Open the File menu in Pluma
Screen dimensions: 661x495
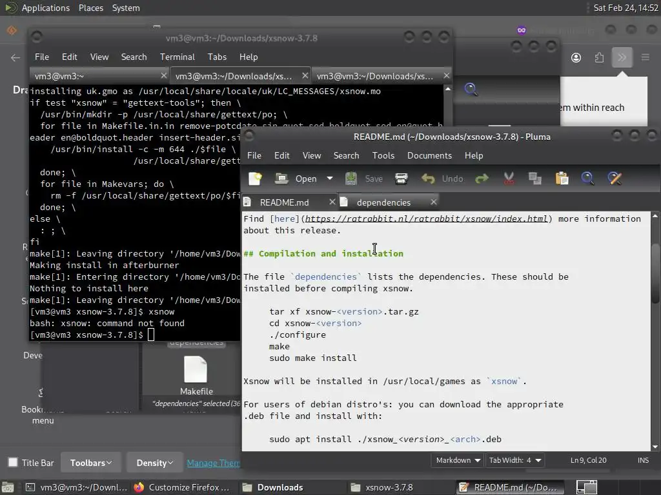254,155
